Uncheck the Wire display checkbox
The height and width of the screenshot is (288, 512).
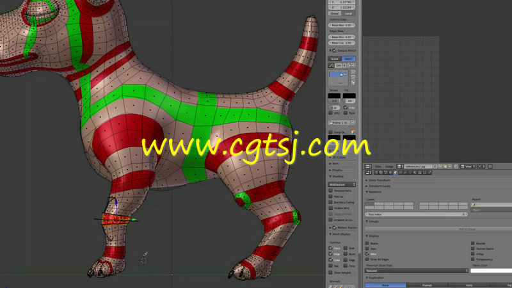367,253
